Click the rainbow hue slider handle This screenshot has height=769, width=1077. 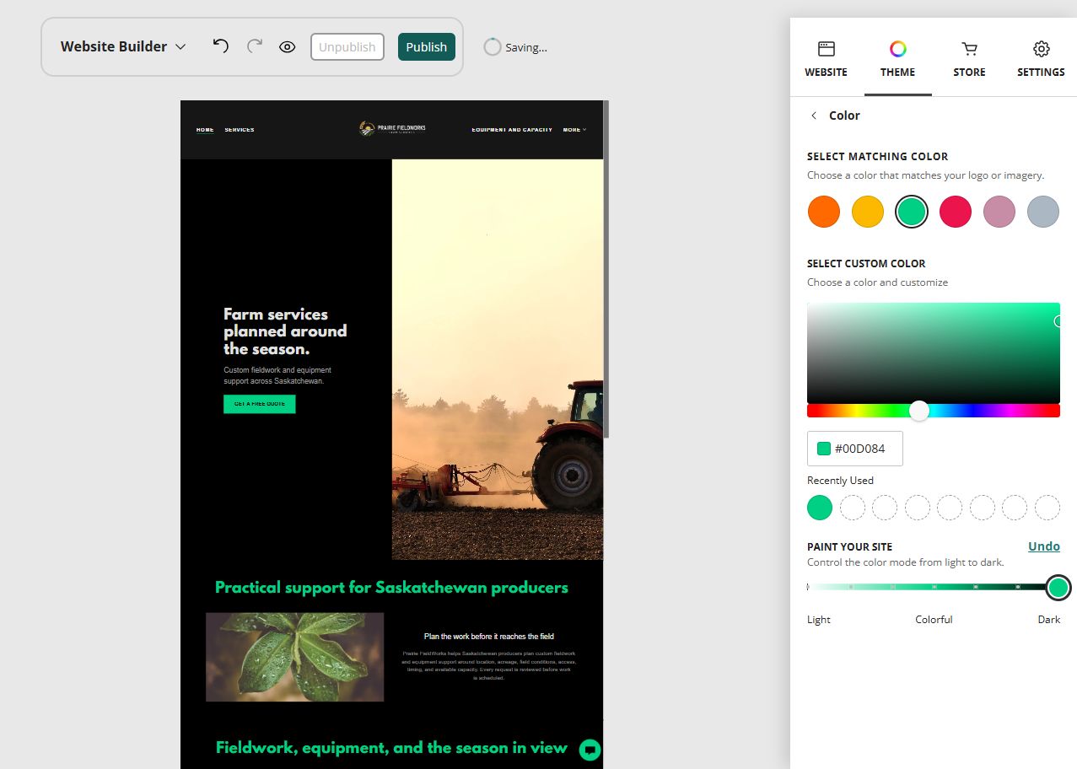click(919, 411)
